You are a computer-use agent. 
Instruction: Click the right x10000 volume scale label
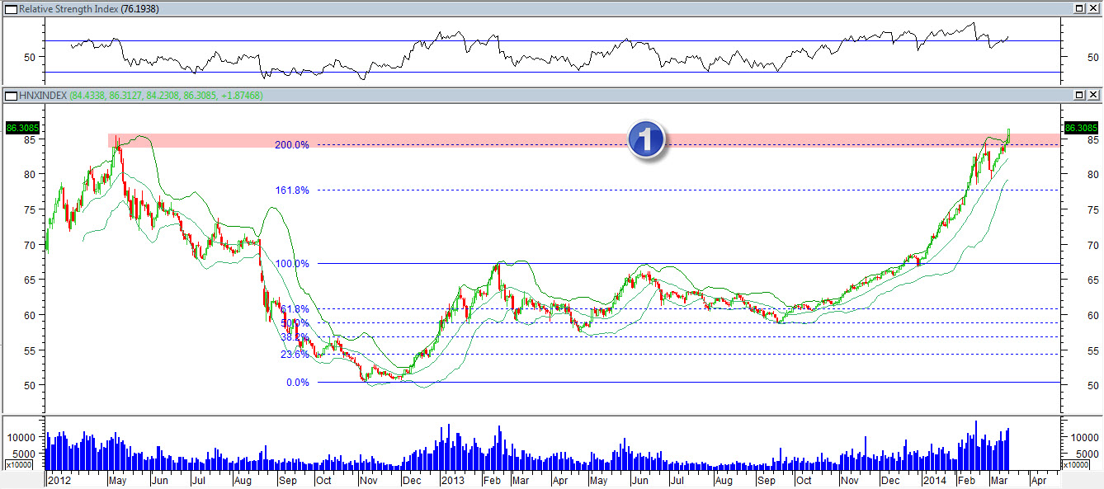pos(1076,465)
